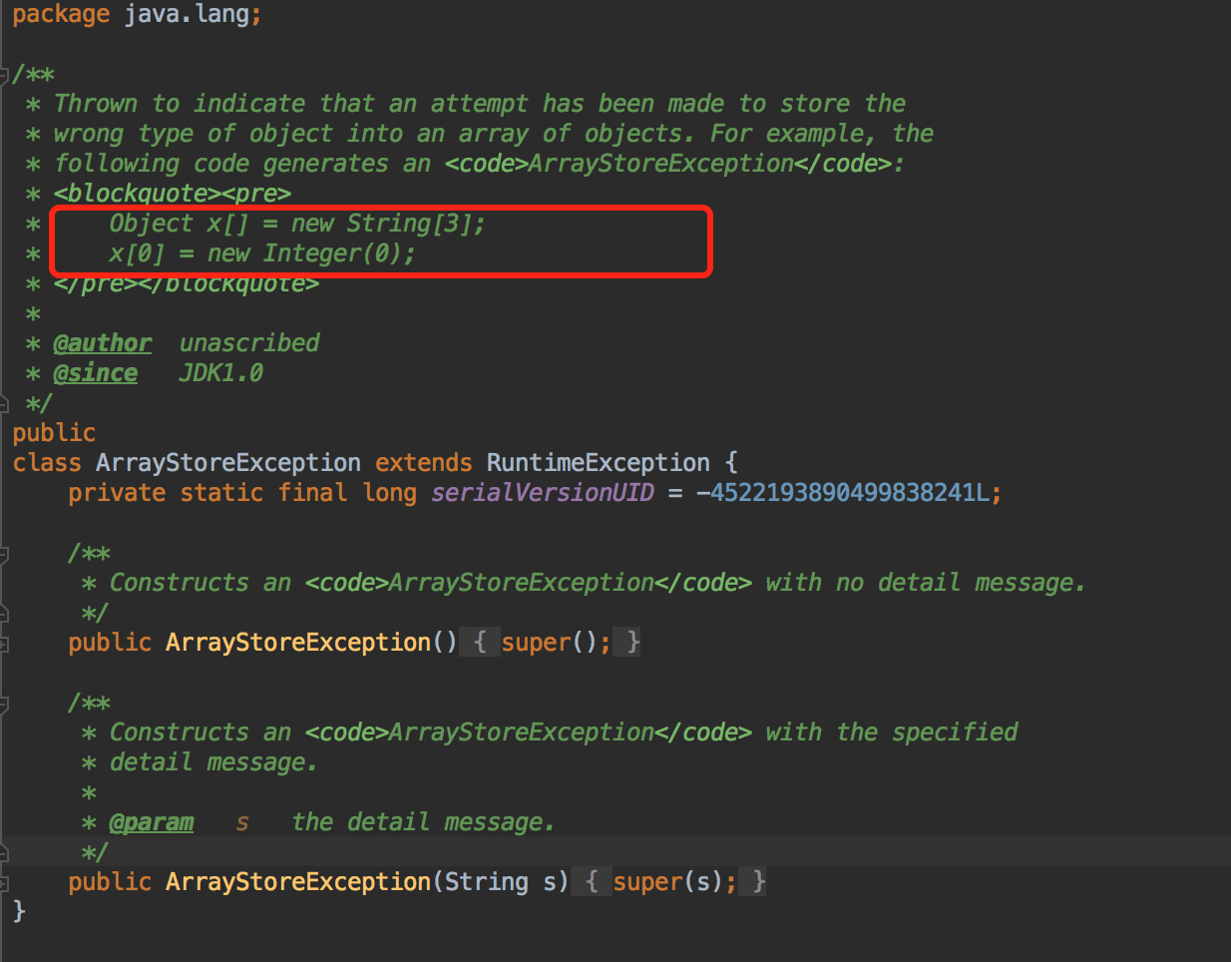
Task: Expand the folded ArrayStoreException() constructor body
Action: pos(4,644)
